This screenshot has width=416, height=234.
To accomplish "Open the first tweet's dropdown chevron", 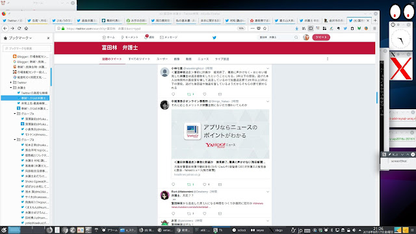I will point(268,69).
